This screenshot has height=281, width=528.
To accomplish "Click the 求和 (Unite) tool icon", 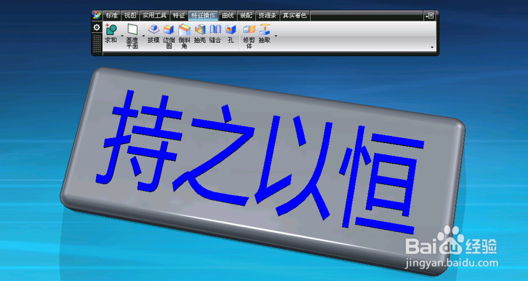I will coord(111,30).
